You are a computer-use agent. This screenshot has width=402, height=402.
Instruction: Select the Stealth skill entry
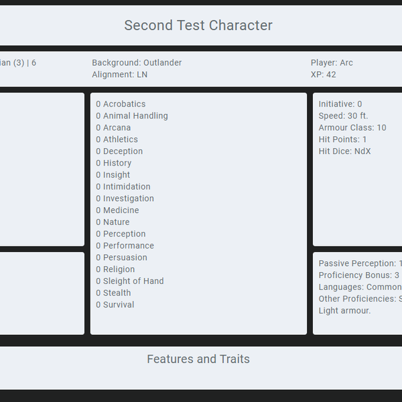[x=113, y=293]
